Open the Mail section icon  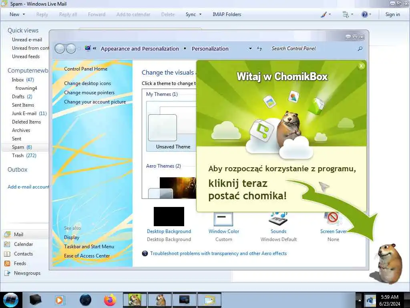pos(7,234)
